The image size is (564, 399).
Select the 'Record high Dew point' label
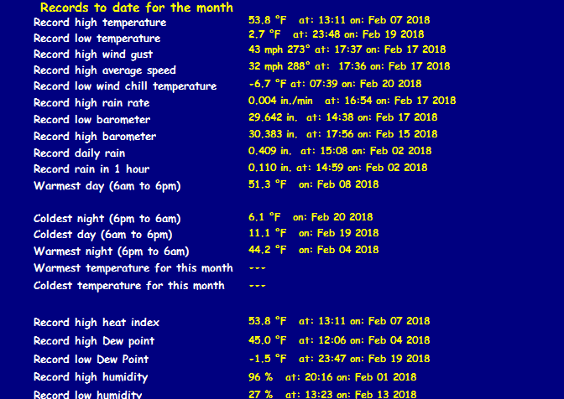(94, 341)
